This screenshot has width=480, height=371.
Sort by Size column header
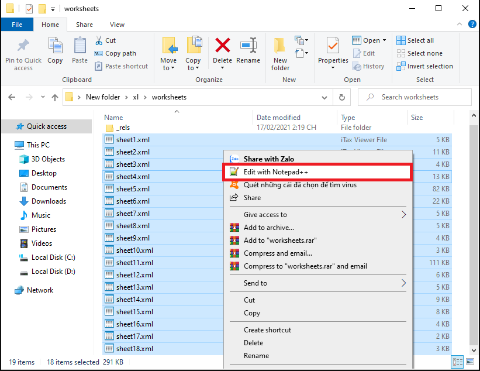417,118
